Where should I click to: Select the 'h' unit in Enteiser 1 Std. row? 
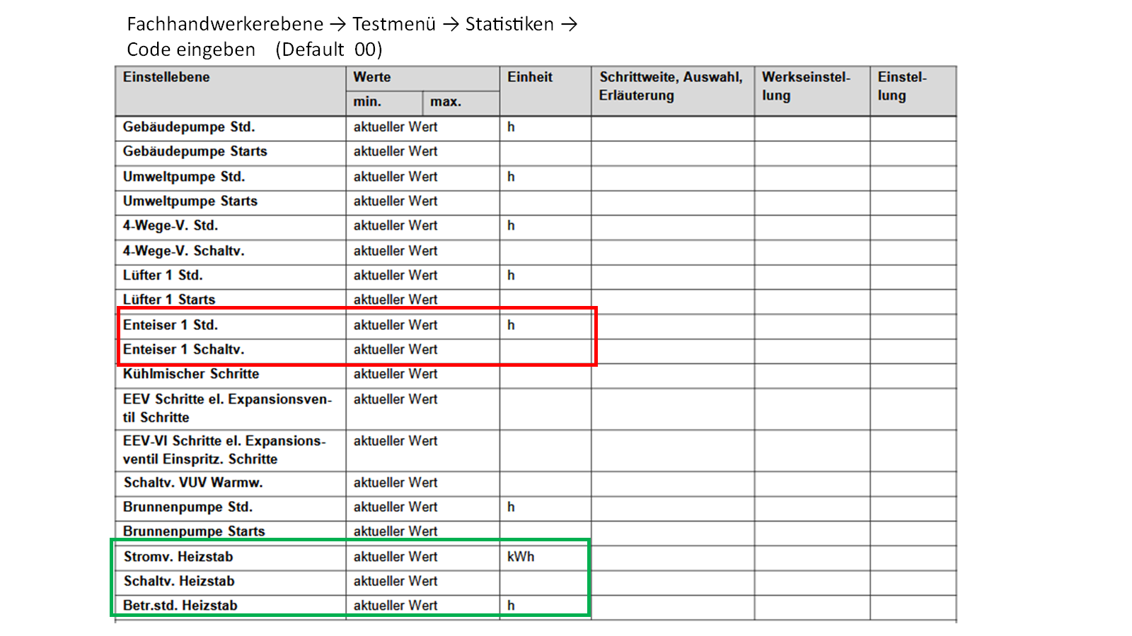click(511, 325)
